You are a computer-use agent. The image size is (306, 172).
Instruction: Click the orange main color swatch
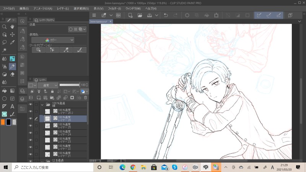[3, 122]
